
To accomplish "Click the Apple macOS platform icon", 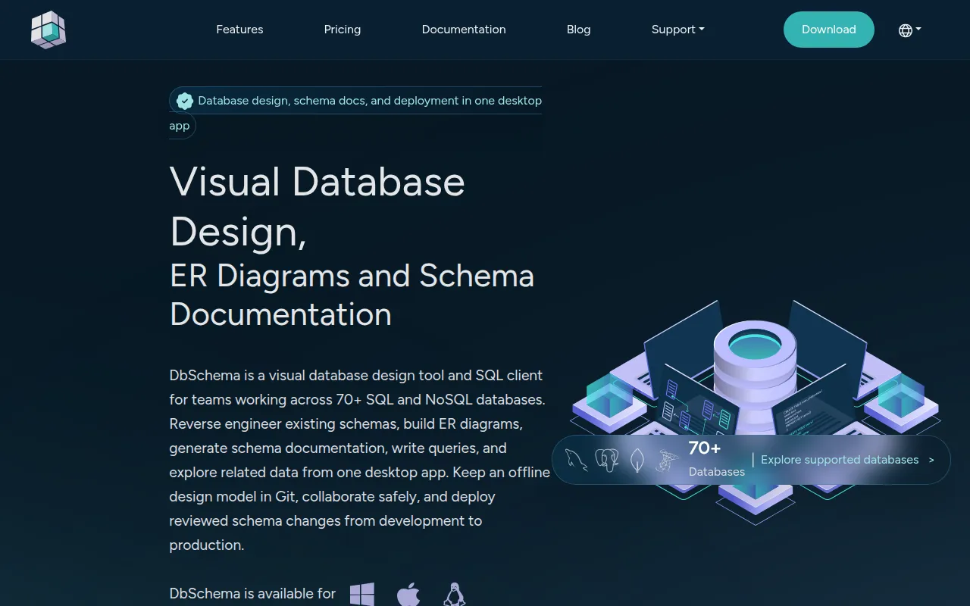I will [408, 594].
